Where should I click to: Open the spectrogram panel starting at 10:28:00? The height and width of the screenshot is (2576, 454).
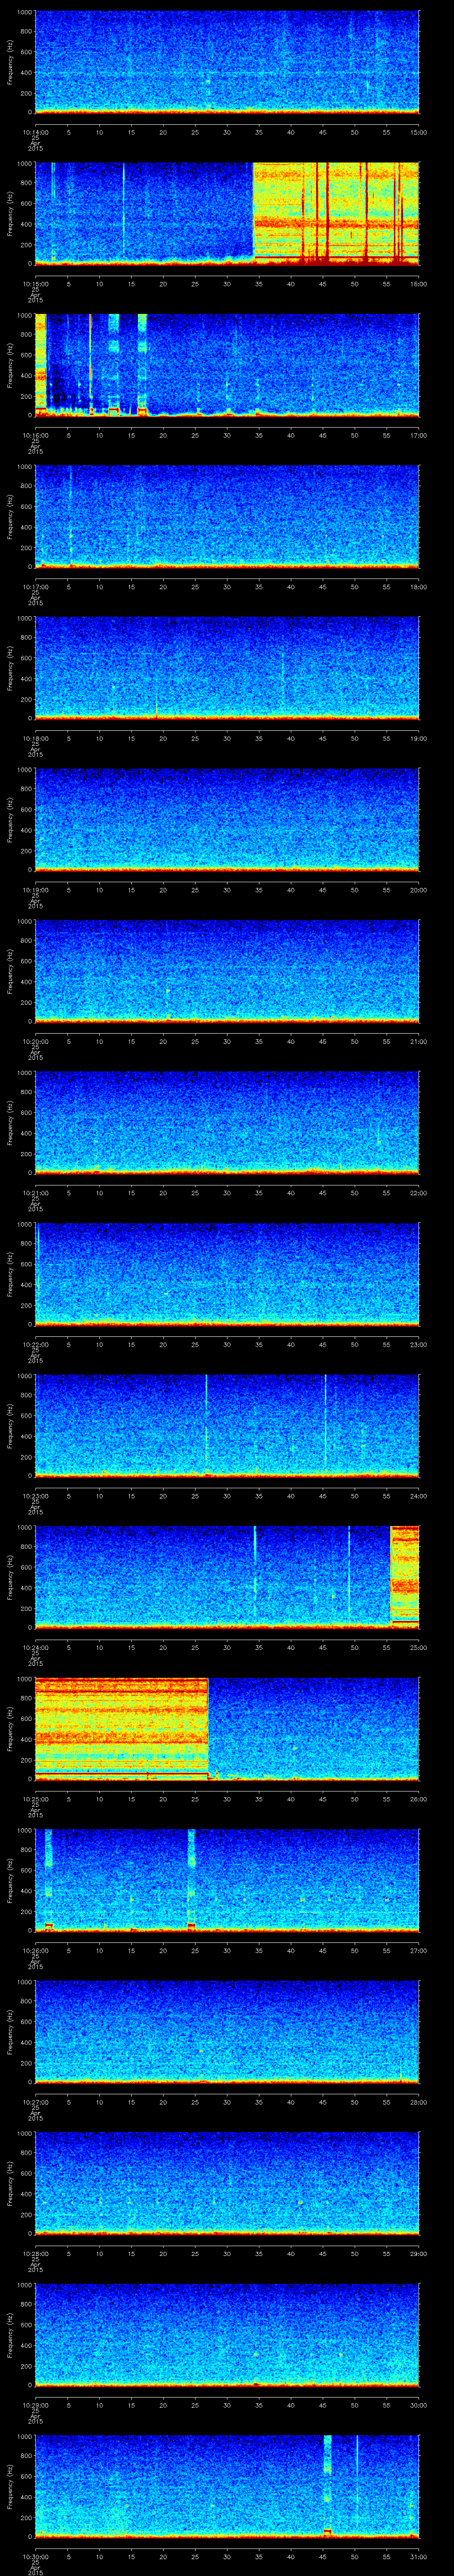click(x=227, y=2184)
